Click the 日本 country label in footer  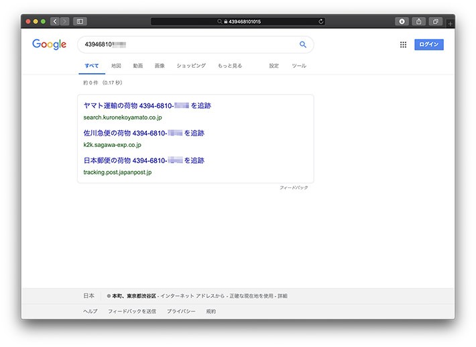(89, 295)
